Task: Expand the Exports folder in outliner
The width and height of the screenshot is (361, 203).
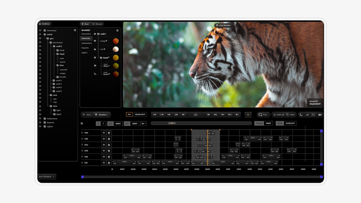Action: coord(45,123)
